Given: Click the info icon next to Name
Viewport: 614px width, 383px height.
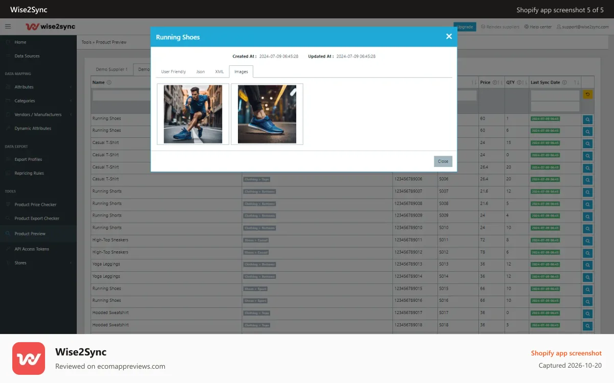Looking at the screenshot, I should [x=109, y=82].
